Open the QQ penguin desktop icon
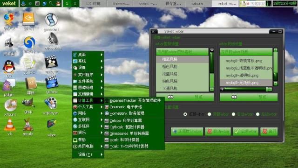The height and width of the screenshot is (168, 298). [8, 67]
